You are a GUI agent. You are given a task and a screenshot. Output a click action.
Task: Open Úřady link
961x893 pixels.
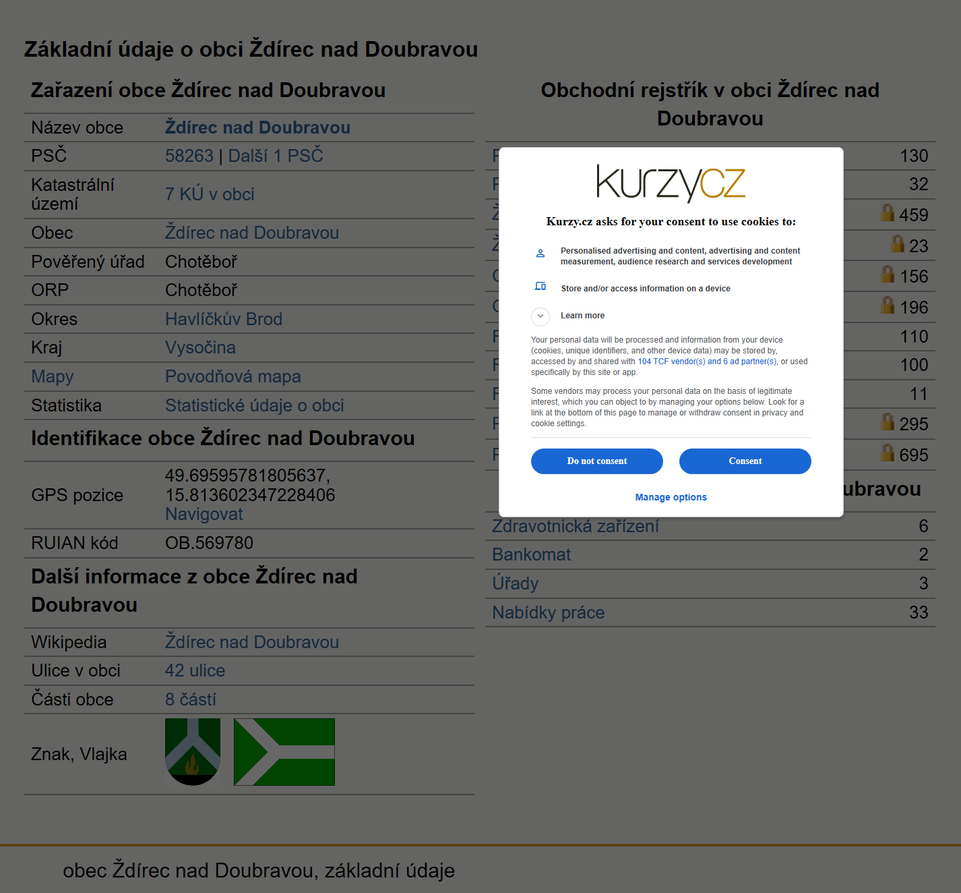(516, 583)
